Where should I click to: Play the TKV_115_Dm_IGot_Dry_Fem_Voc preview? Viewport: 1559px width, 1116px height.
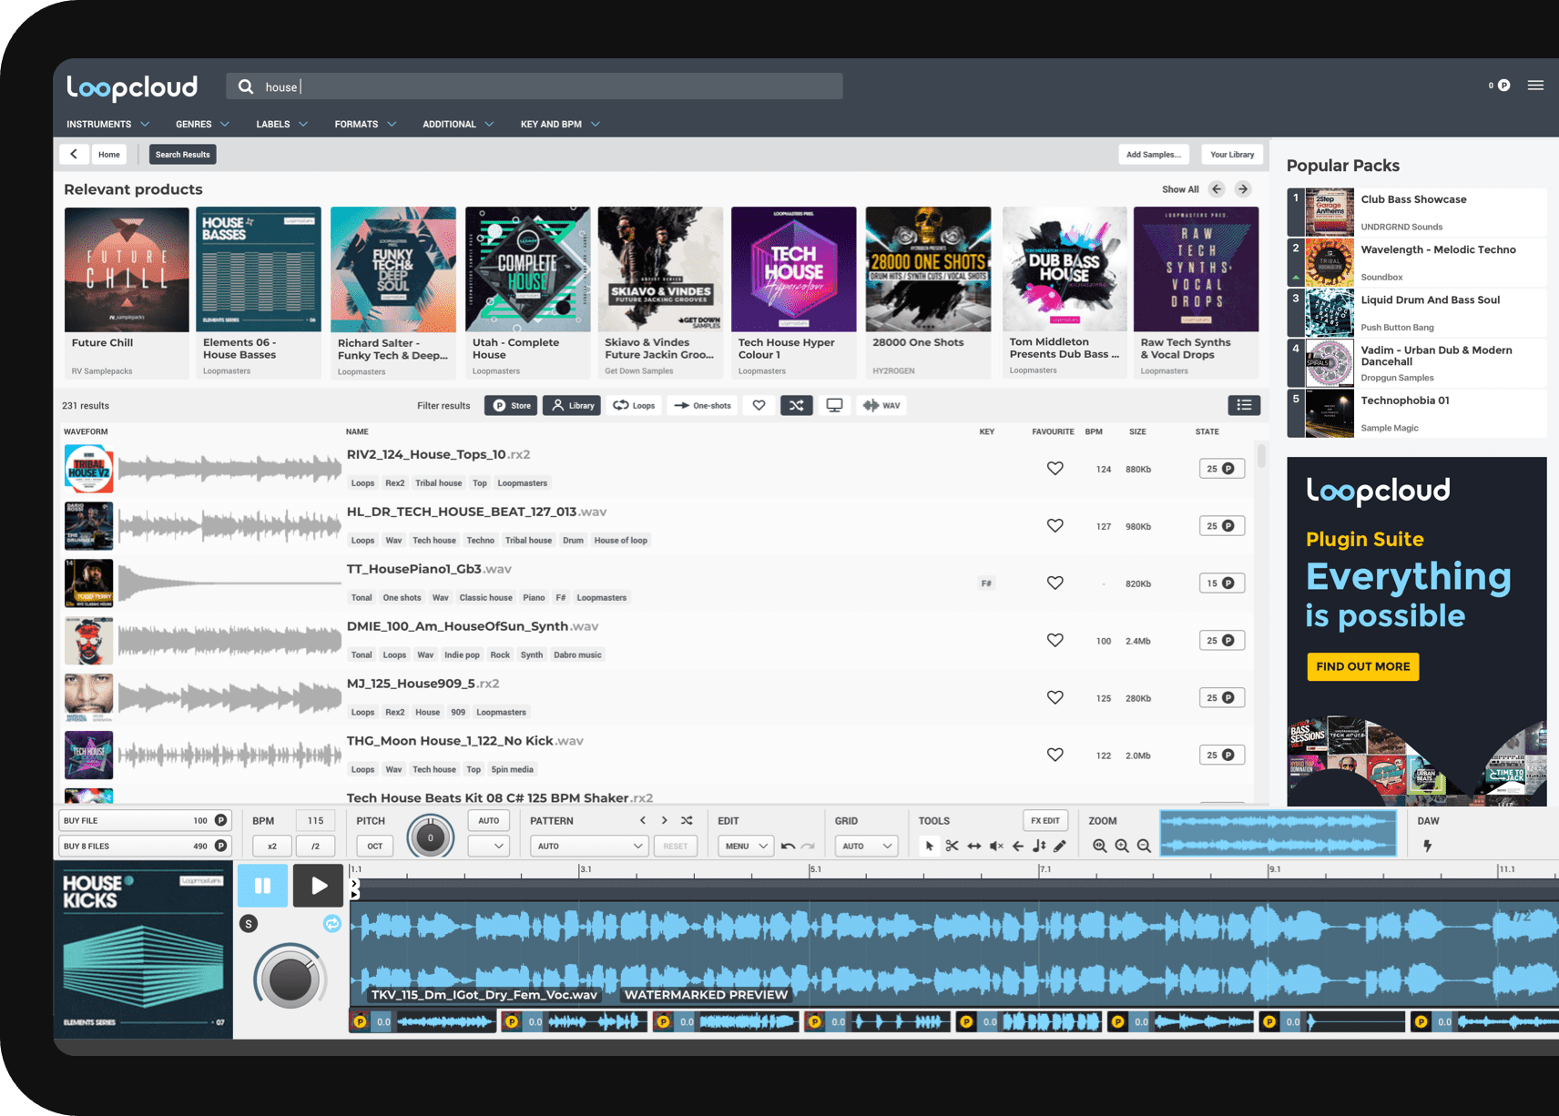click(318, 884)
